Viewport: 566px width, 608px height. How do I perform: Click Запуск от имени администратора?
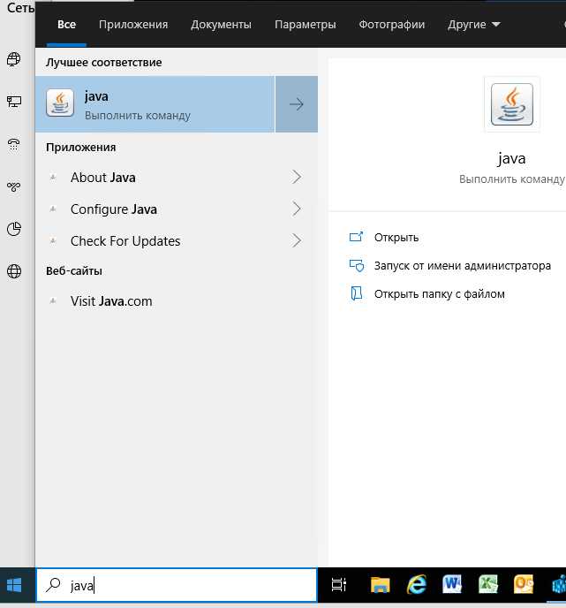pyautogui.click(x=462, y=265)
